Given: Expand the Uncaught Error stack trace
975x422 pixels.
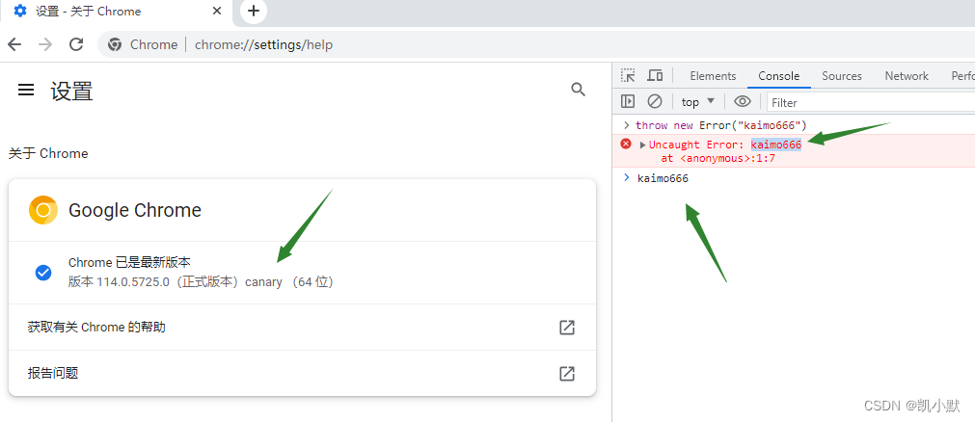Looking at the screenshot, I should [x=643, y=145].
